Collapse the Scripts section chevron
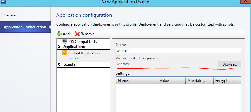The width and height of the screenshot is (251, 112). point(59,64)
